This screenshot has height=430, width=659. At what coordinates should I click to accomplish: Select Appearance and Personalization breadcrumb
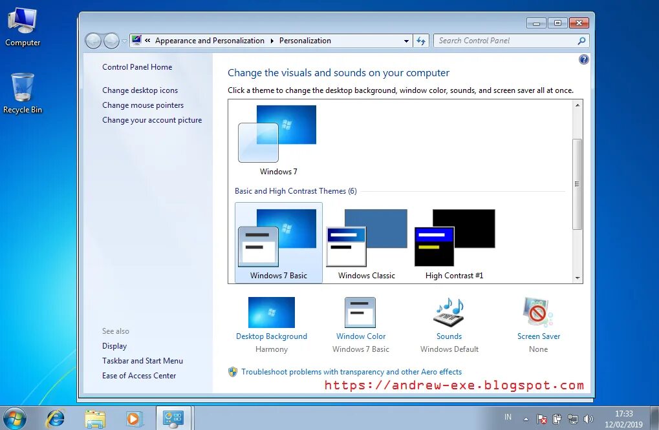pyautogui.click(x=210, y=41)
